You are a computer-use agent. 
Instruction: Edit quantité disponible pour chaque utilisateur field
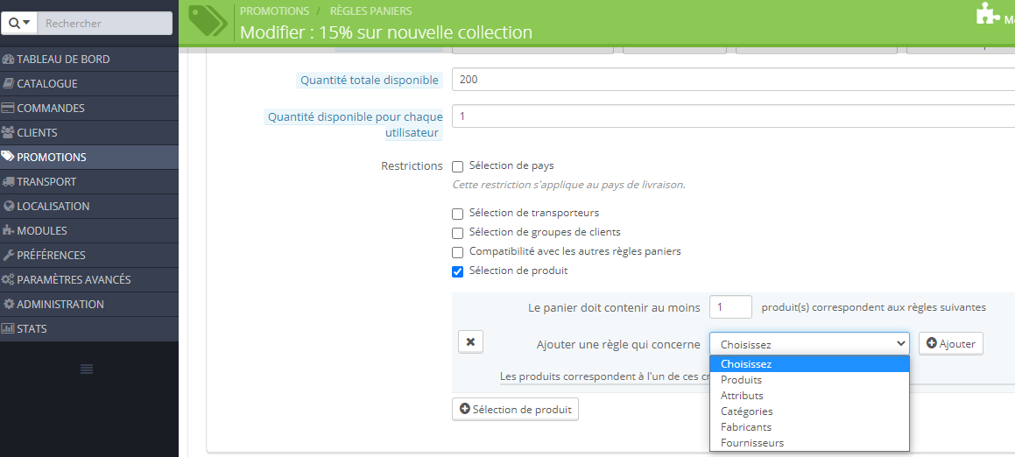point(733,116)
